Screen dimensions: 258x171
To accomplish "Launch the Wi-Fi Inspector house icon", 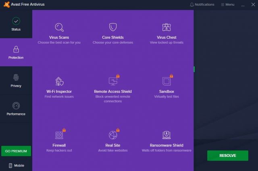I will pos(59,81).
